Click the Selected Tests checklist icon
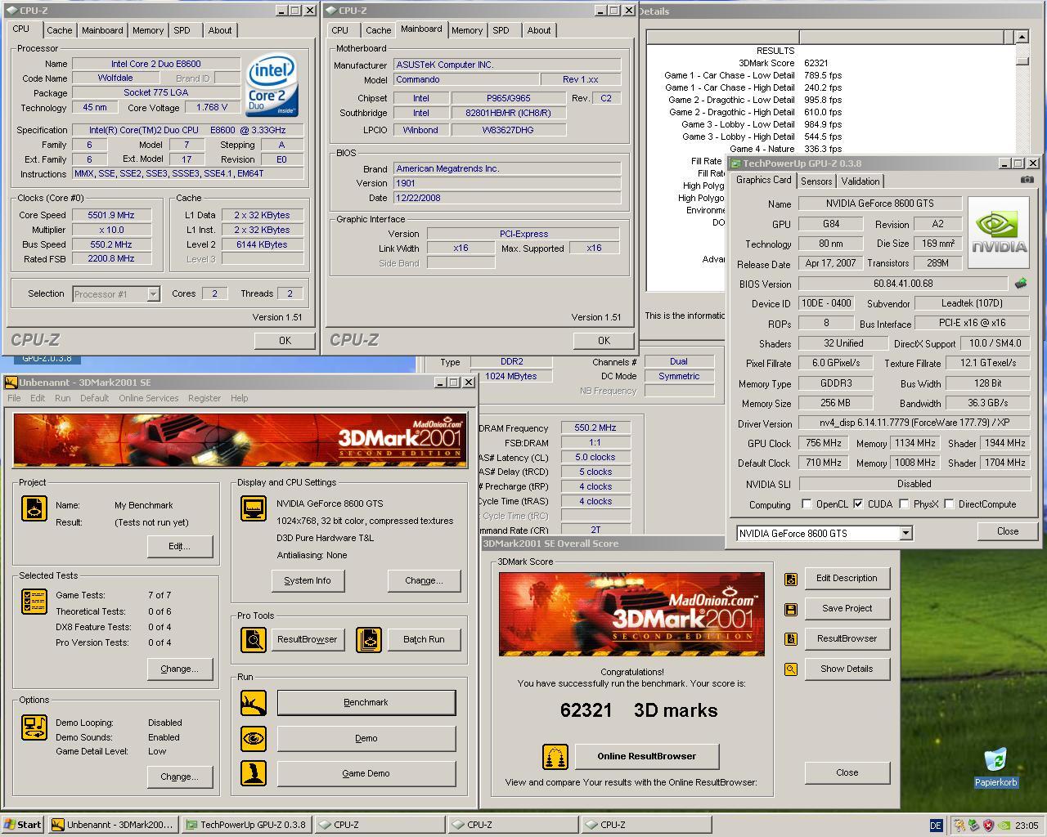The image size is (1047, 837). point(34,602)
